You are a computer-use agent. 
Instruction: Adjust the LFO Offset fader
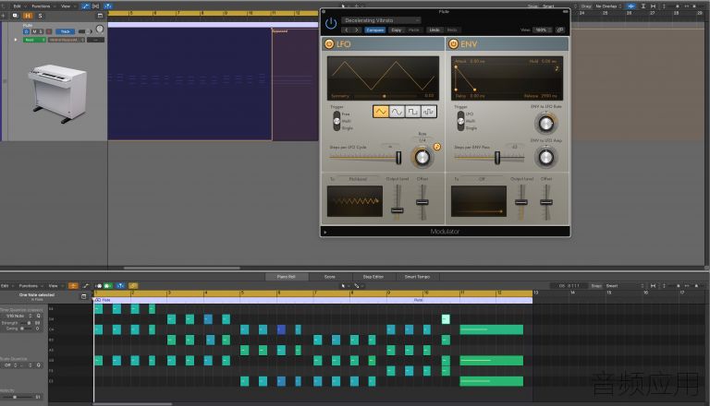pos(422,202)
